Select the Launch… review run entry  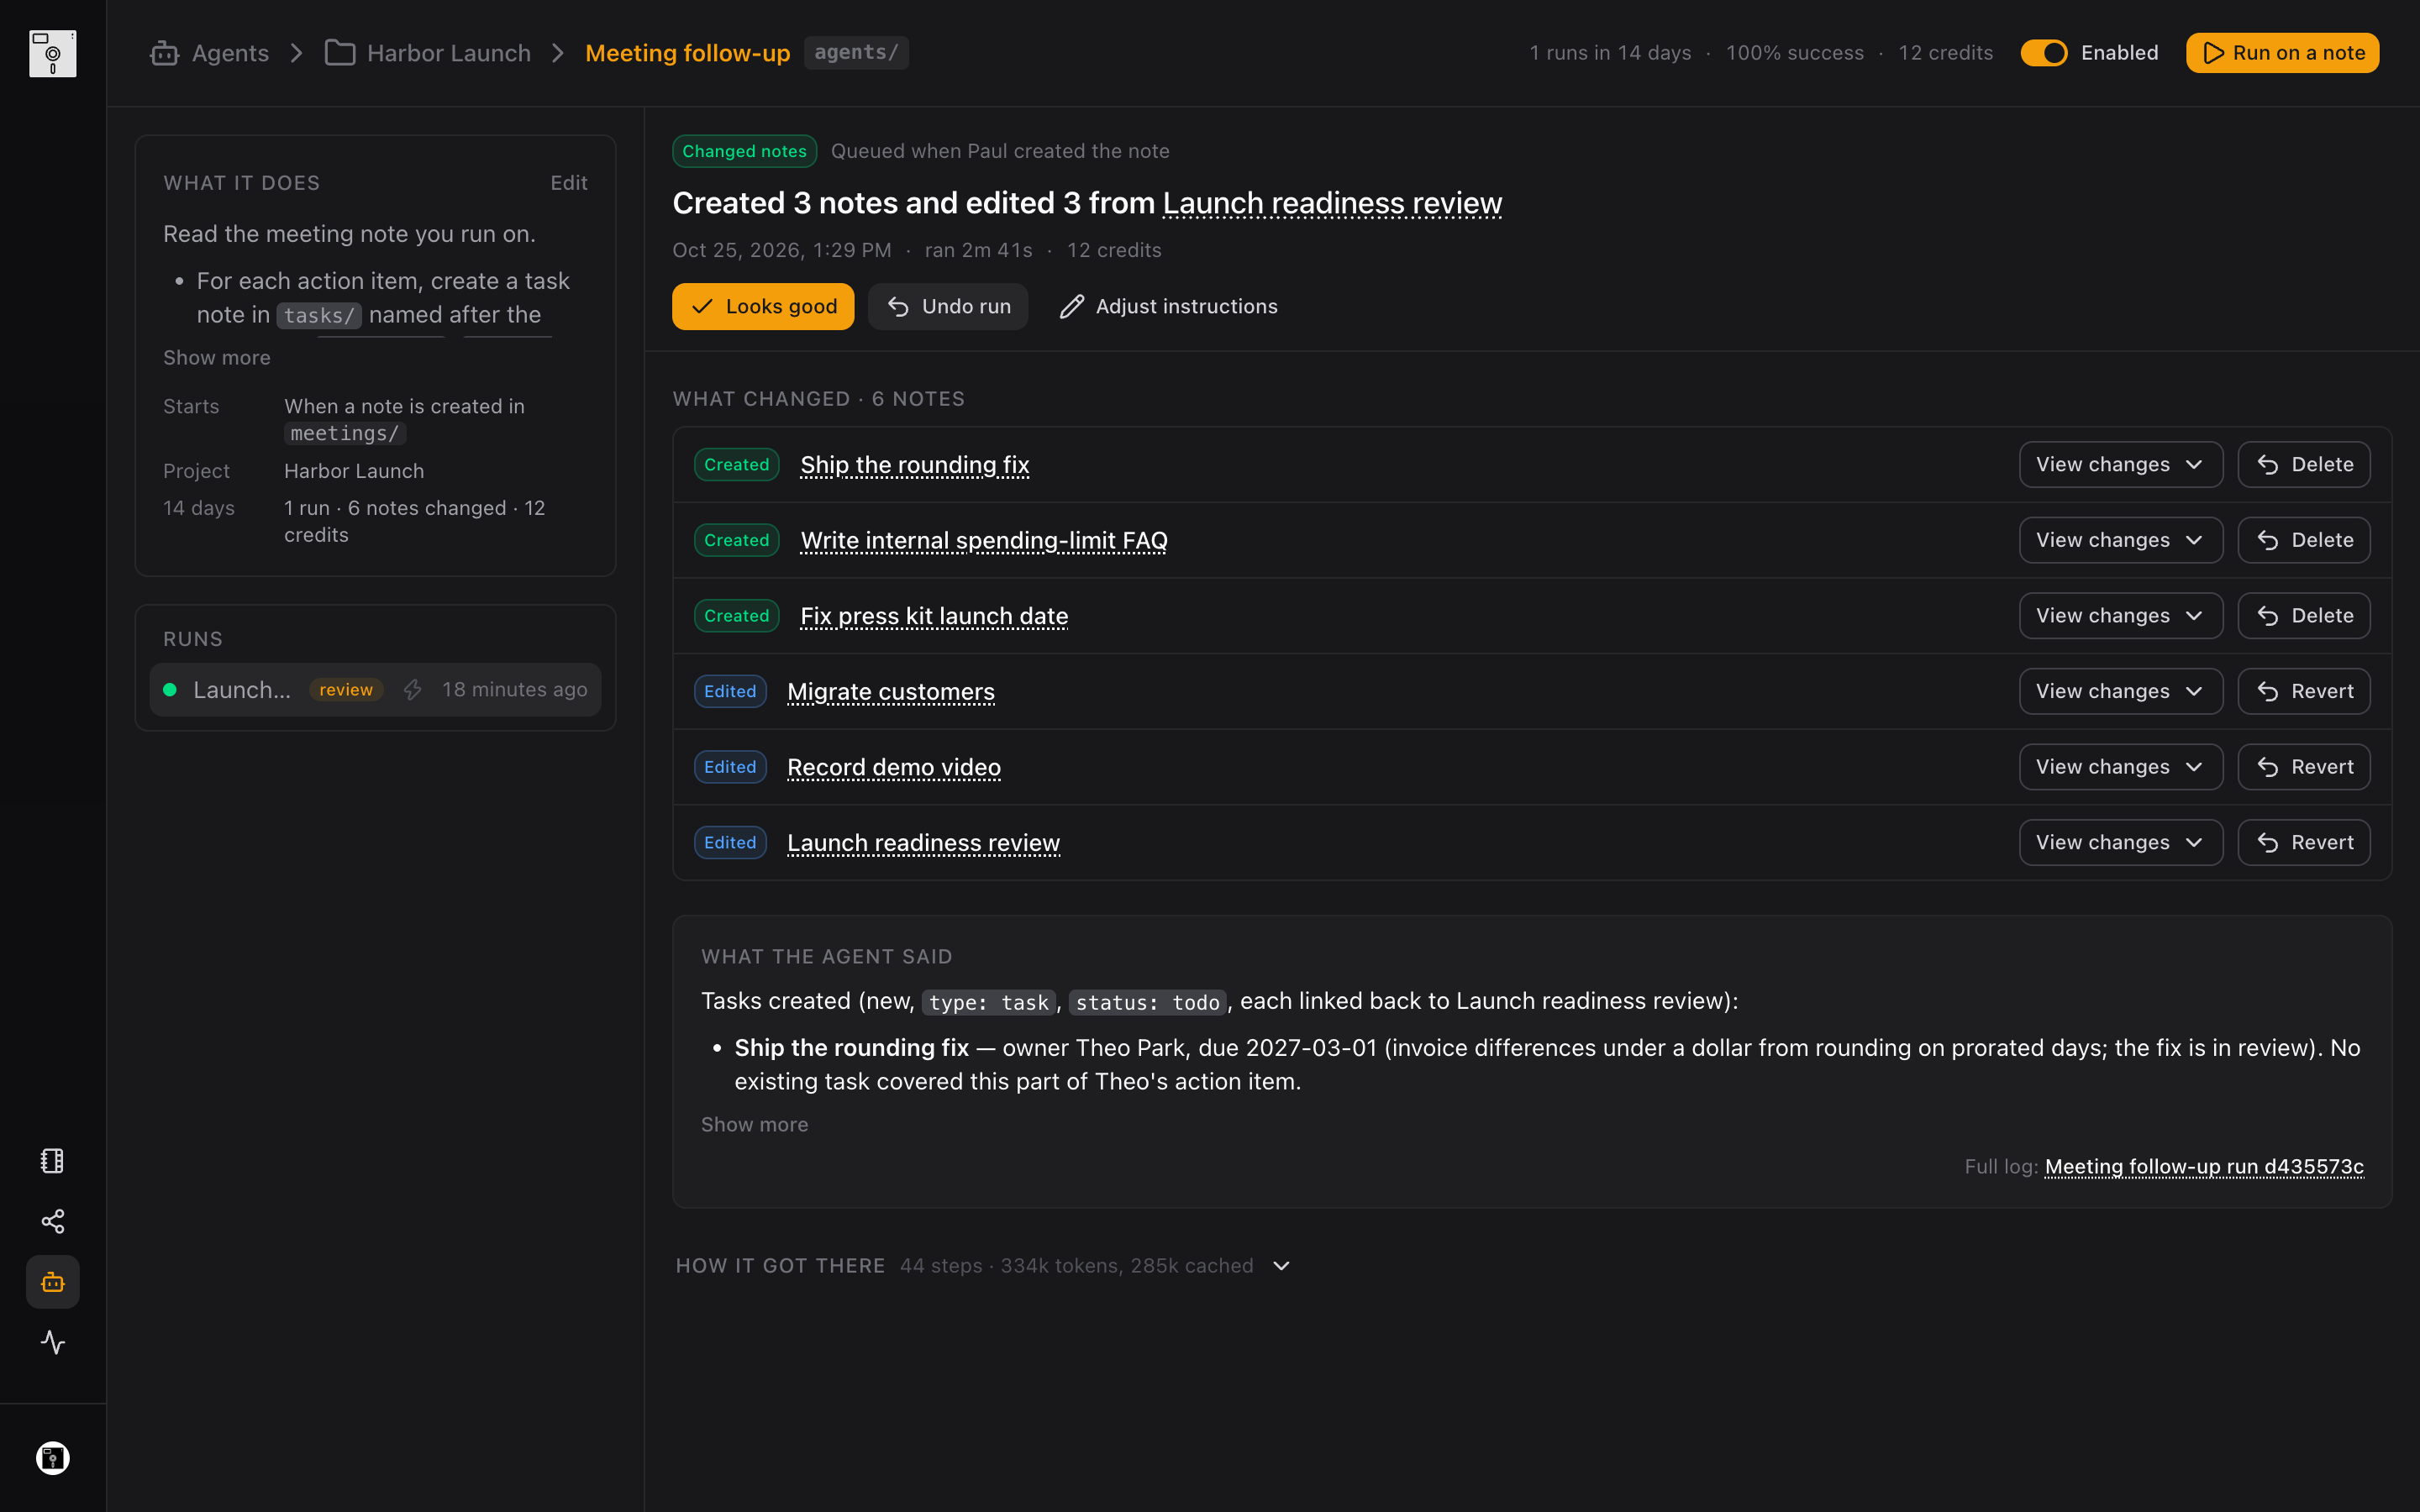[x=375, y=690]
